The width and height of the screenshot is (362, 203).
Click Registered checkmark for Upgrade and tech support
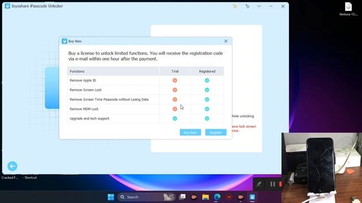tap(207, 118)
